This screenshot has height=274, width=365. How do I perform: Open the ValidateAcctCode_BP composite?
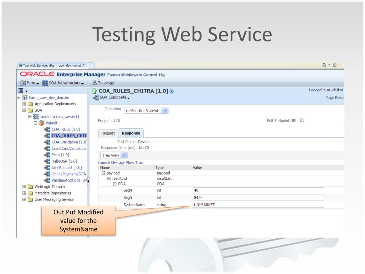(69, 180)
